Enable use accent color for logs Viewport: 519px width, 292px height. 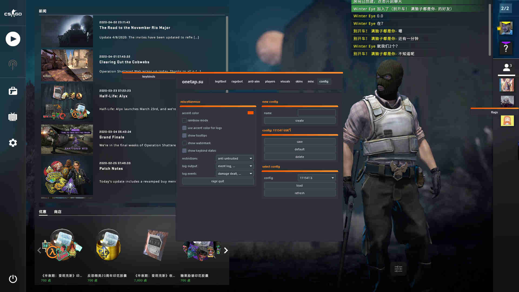pyautogui.click(x=184, y=128)
